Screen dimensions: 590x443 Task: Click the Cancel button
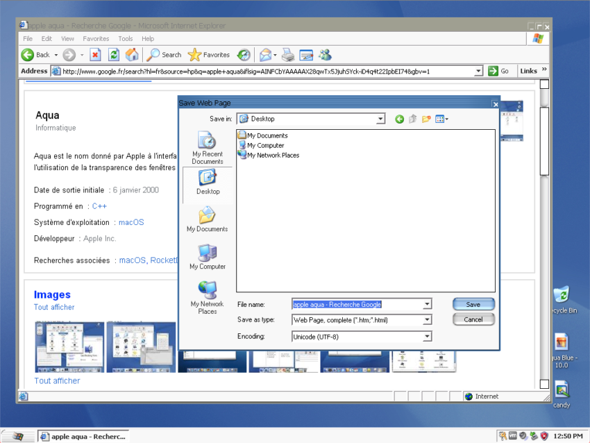tap(473, 319)
